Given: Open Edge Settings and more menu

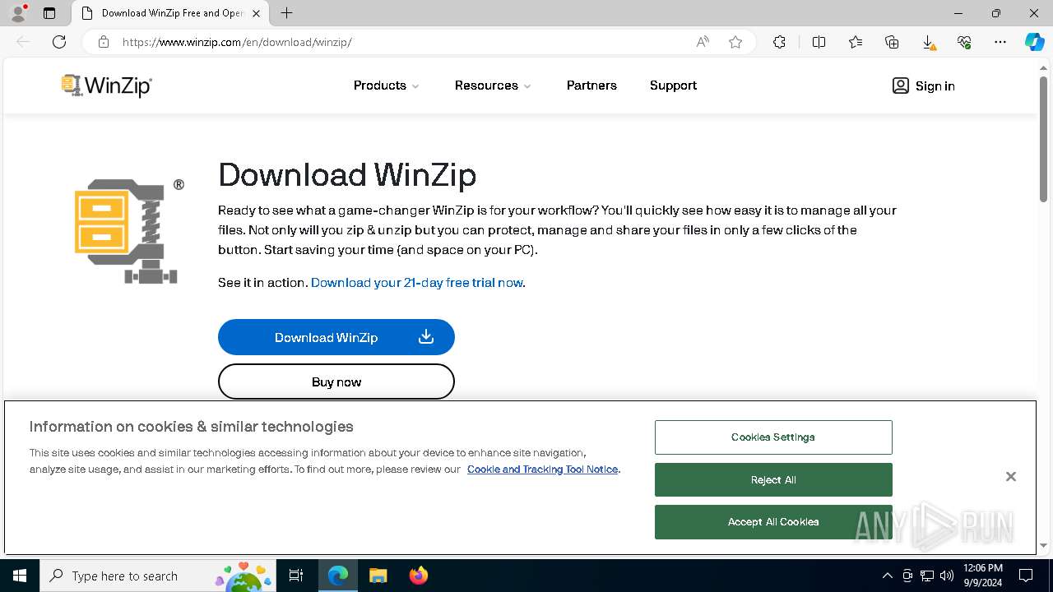Looking at the screenshot, I should point(1000,42).
